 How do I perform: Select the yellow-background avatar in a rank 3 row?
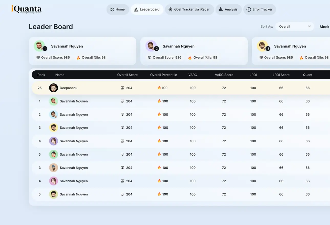pyautogui.click(x=54, y=128)
